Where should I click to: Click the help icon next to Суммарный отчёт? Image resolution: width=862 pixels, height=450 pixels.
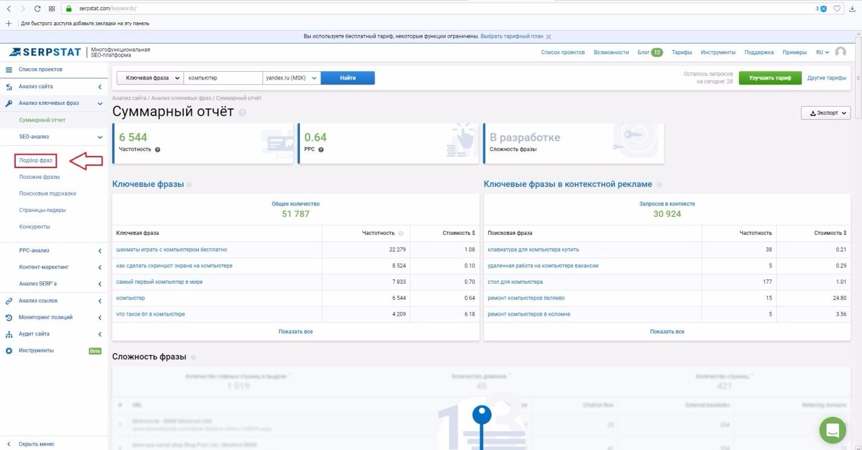point(242,113)
